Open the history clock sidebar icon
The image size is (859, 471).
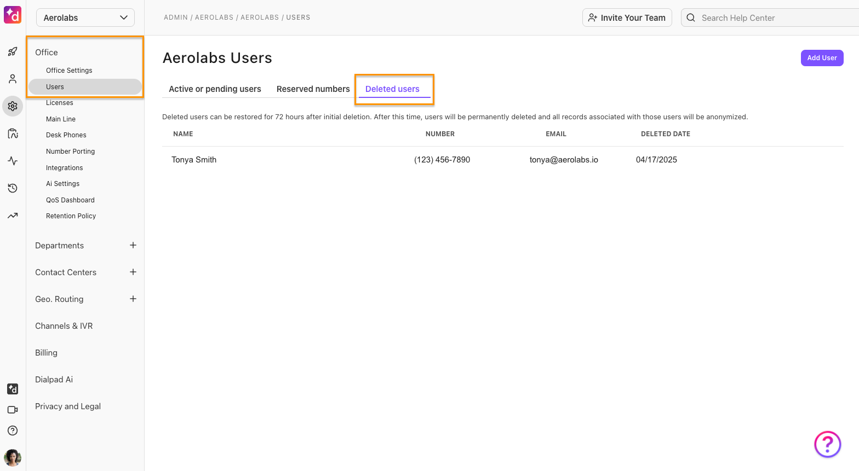[x=13, y=188]
